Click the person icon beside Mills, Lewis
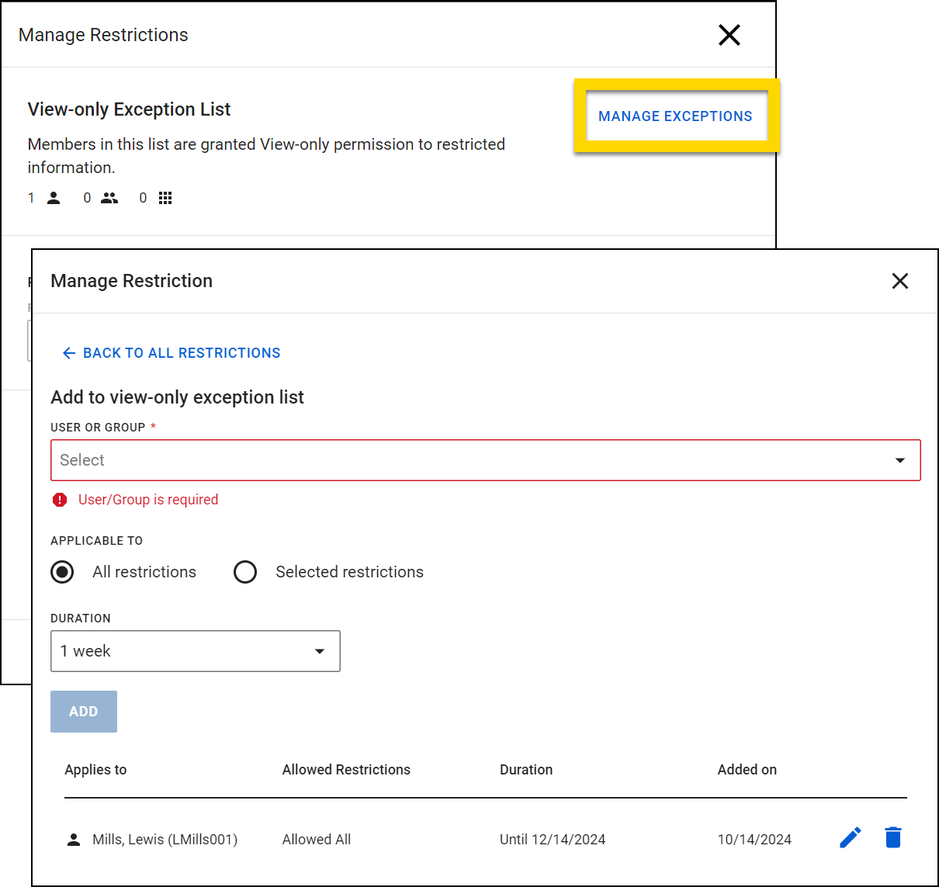 (73, 839)
